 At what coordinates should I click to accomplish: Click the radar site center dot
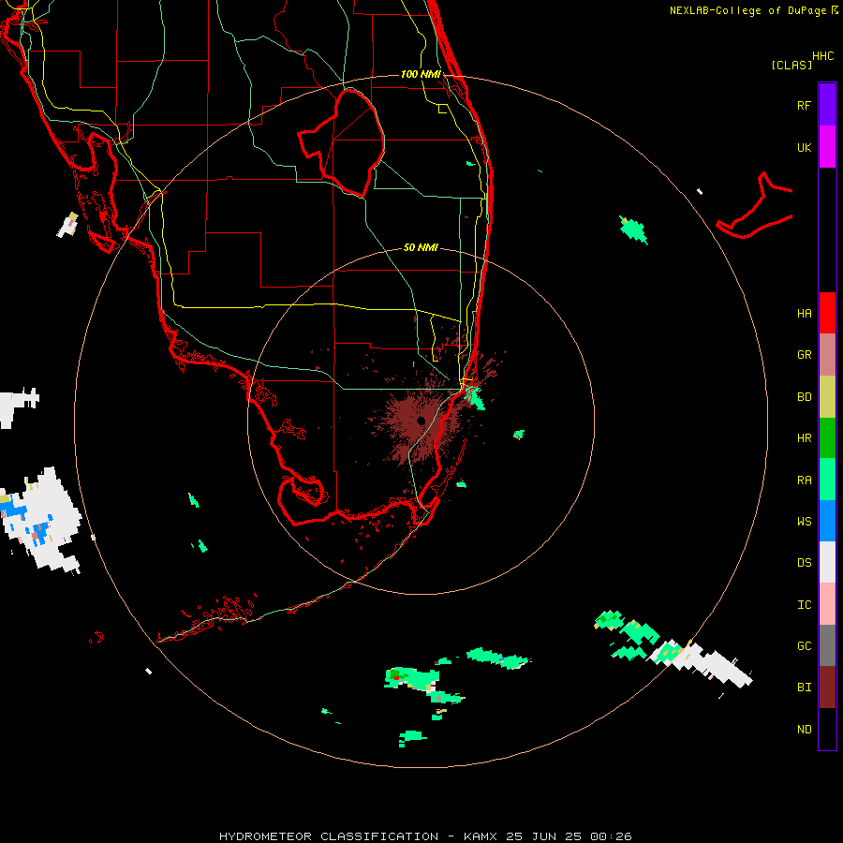pos(421,421)
